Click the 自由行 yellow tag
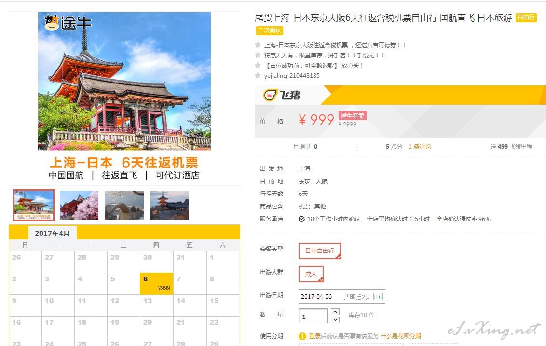Image resolution: width=546 pixels, height=346 pixels. [526, 17]
